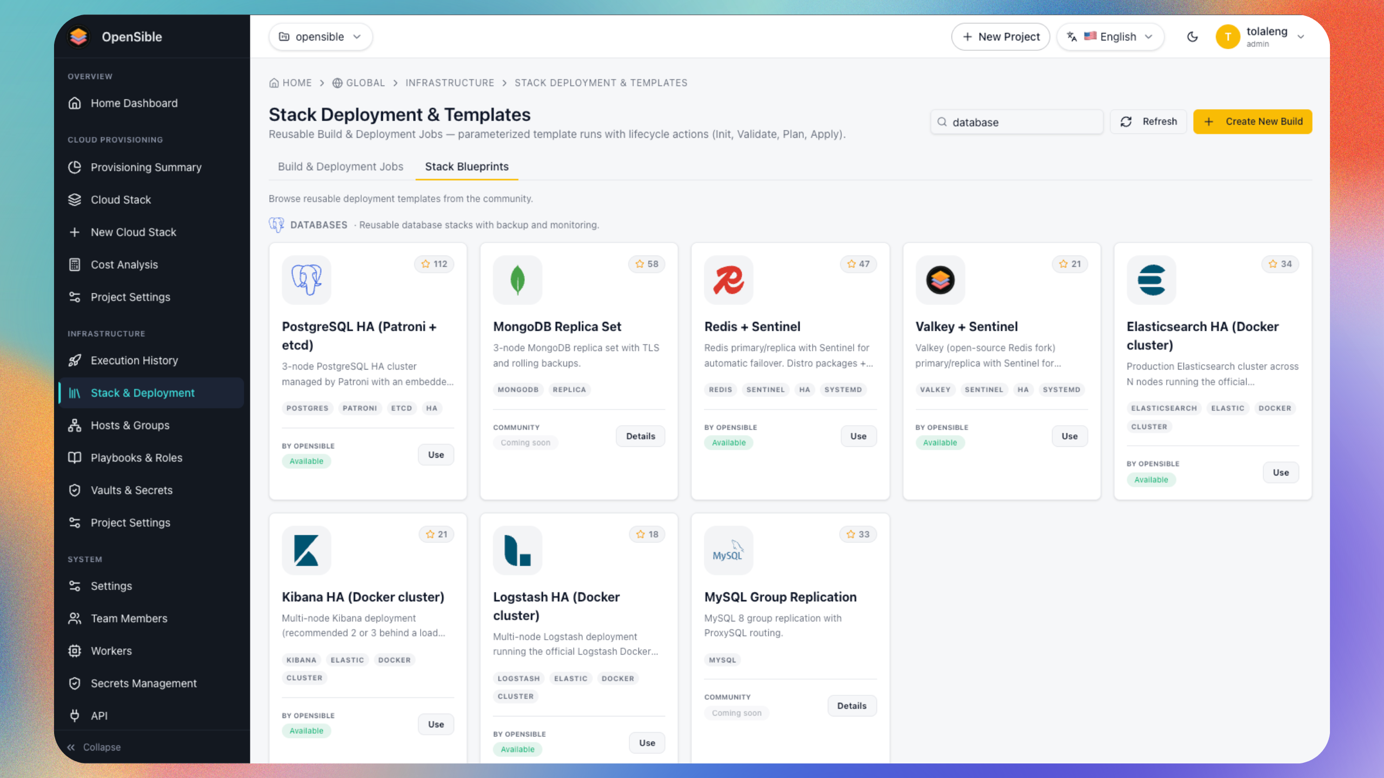Image resolution: width=1384 pixels, height=778 pixels.
Task: Click the Redis logo on card
Action: (729, 280)
